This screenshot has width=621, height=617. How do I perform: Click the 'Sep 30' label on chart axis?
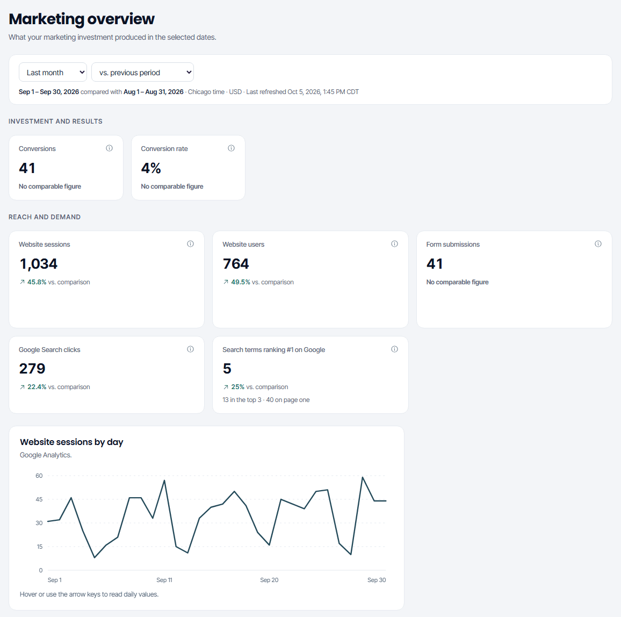point(377,580)
